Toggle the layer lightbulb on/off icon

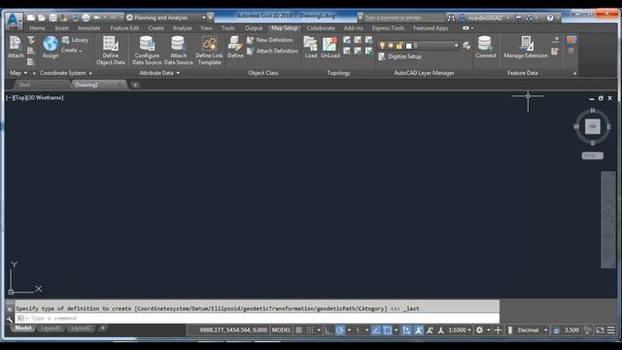point(382,46)
